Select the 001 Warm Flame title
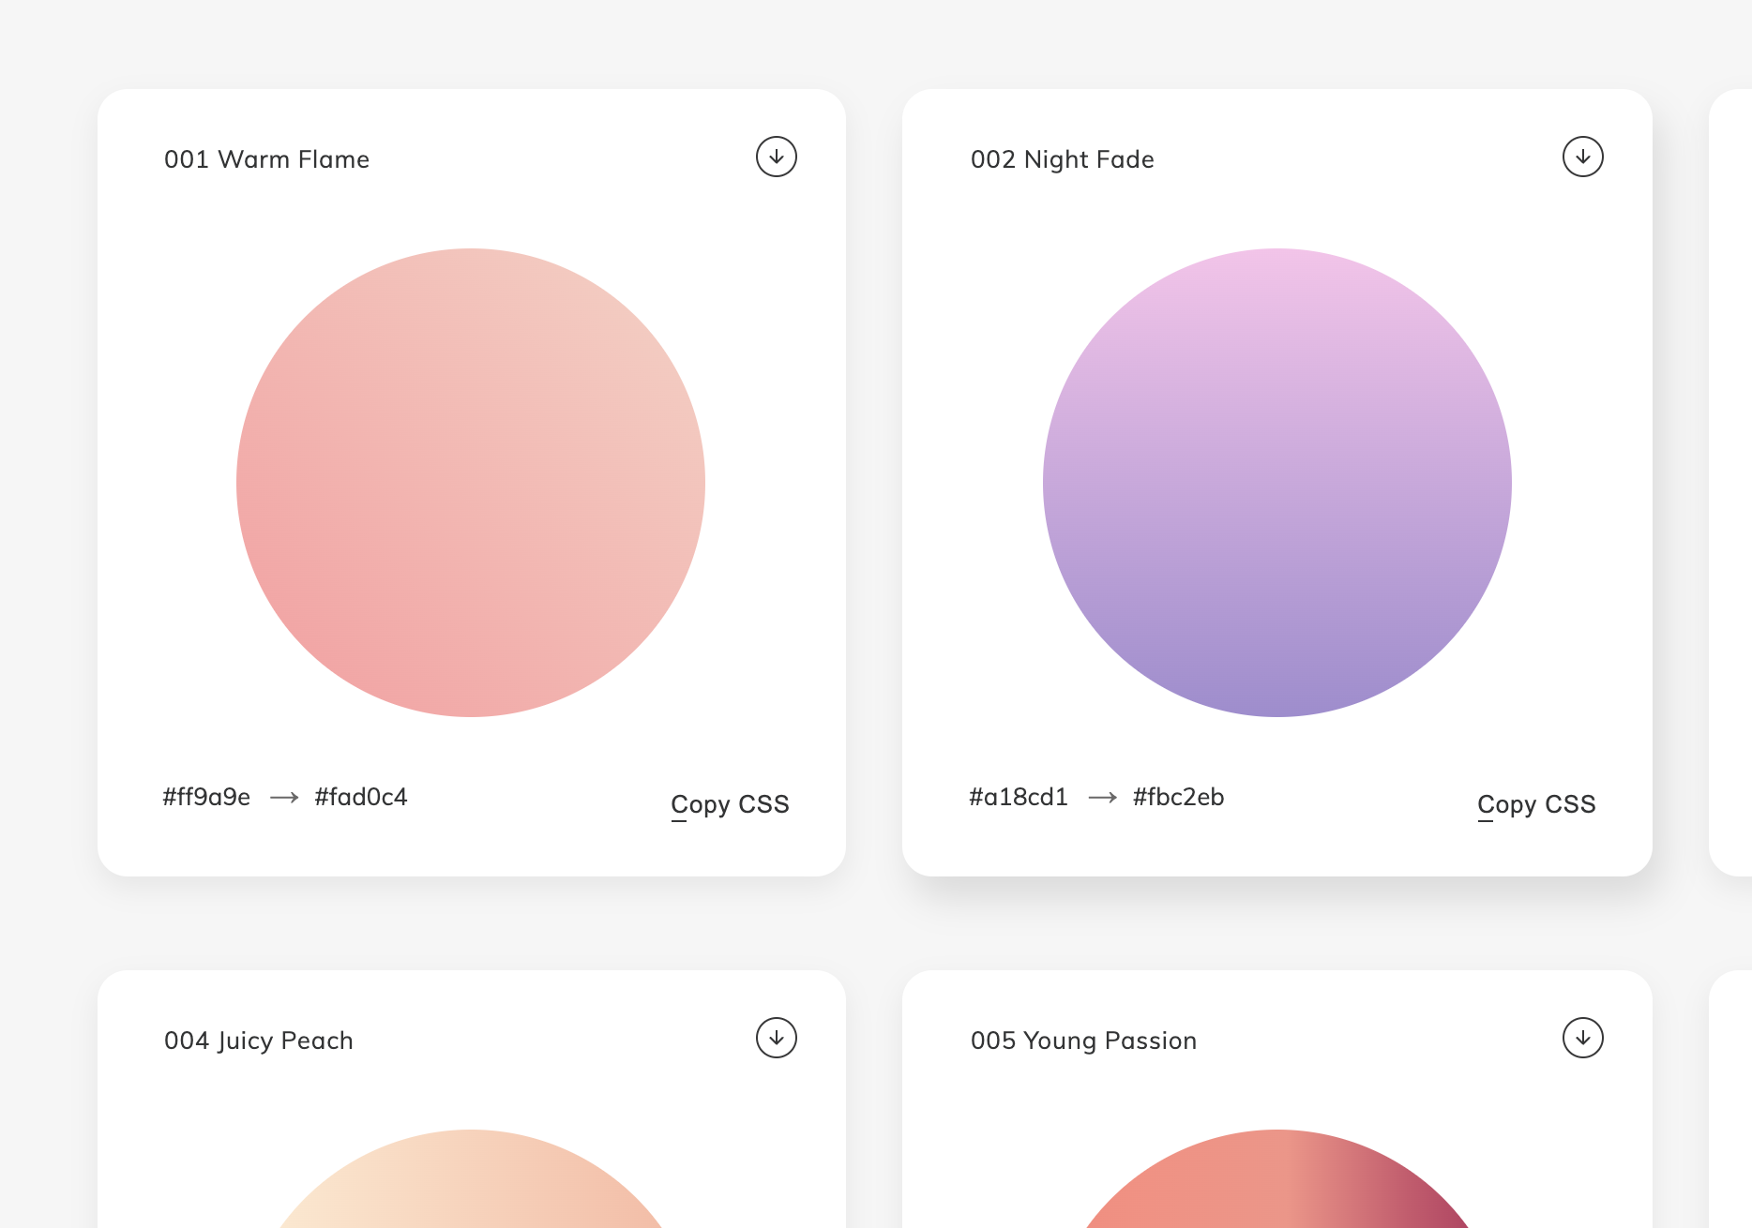The width and height of the screenshot is (1752, 1228). (x=266, y=159)
